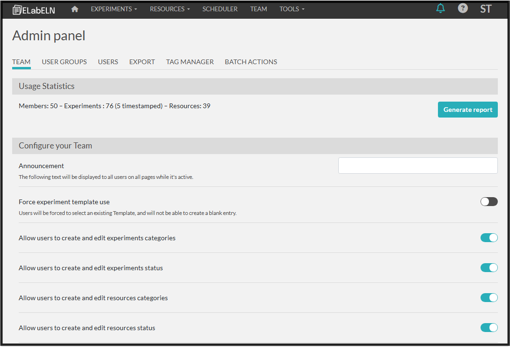
Task: Click the help question mark icon
Action: [x=463, y=8]
